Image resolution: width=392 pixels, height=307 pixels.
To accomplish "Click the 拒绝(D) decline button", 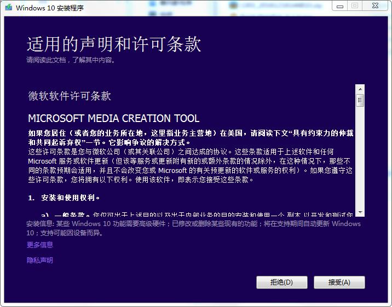I will pos(282,282).
